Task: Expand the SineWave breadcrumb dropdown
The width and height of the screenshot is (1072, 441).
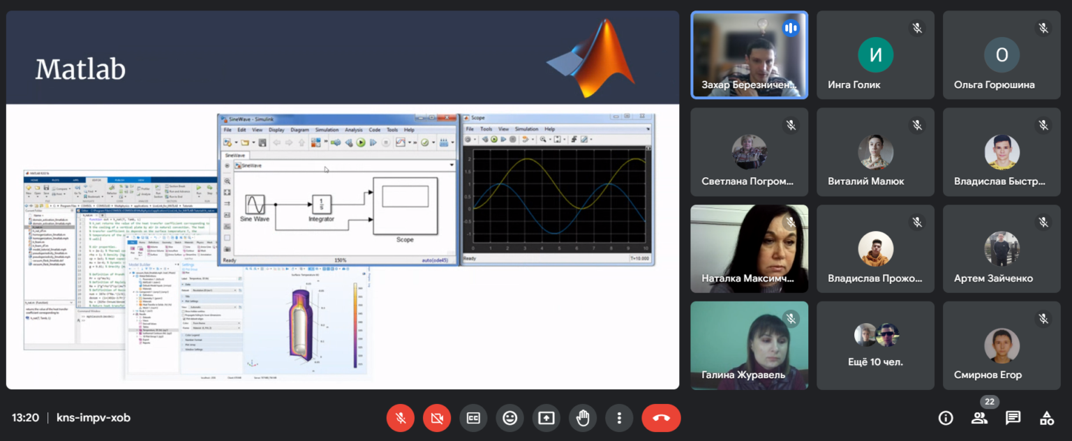Action: [452, 165]
